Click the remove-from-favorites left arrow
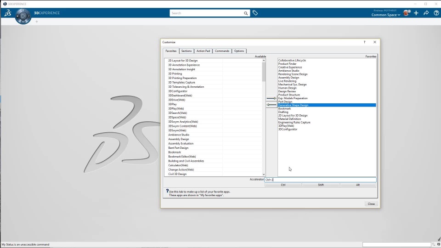Image resolution: width=441 pixels, height=248 pixels. [x=271, y=105]
